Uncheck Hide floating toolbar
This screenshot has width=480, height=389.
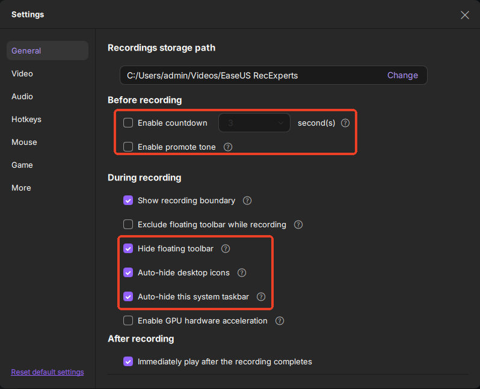(128, 248)
